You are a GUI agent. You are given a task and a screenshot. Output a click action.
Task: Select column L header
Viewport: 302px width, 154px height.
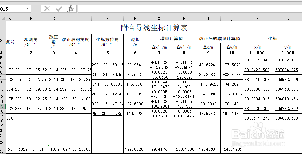pyautogui.click(x=287, y=18)
